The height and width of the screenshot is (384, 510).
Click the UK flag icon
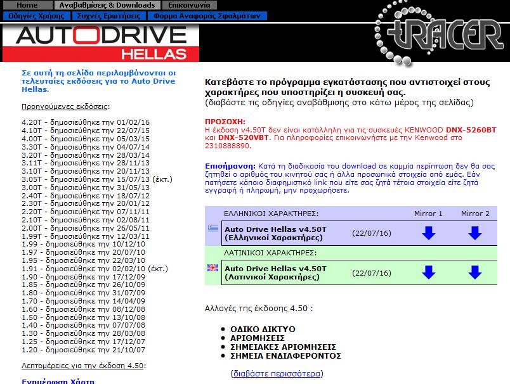pos(213,268)
